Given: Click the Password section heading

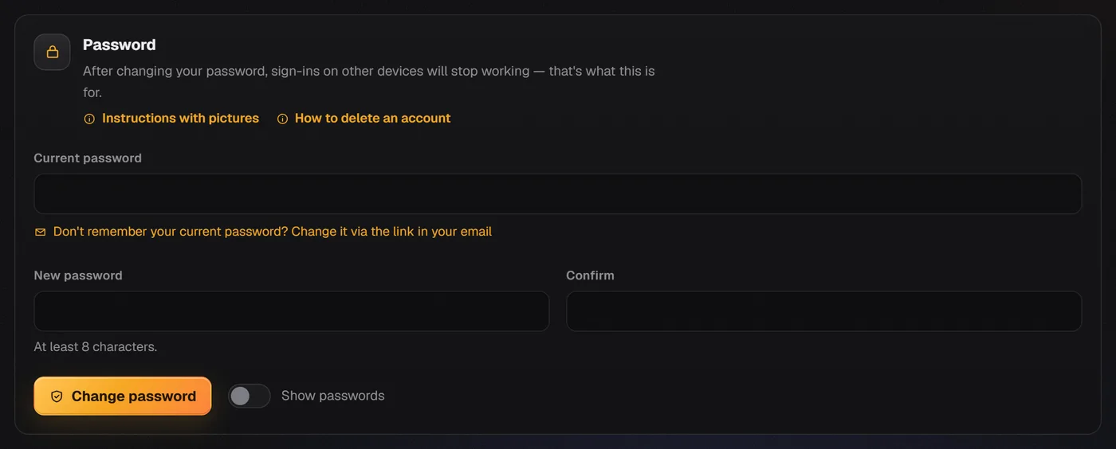Looking at the screenshot, I should tap(120, 45).
